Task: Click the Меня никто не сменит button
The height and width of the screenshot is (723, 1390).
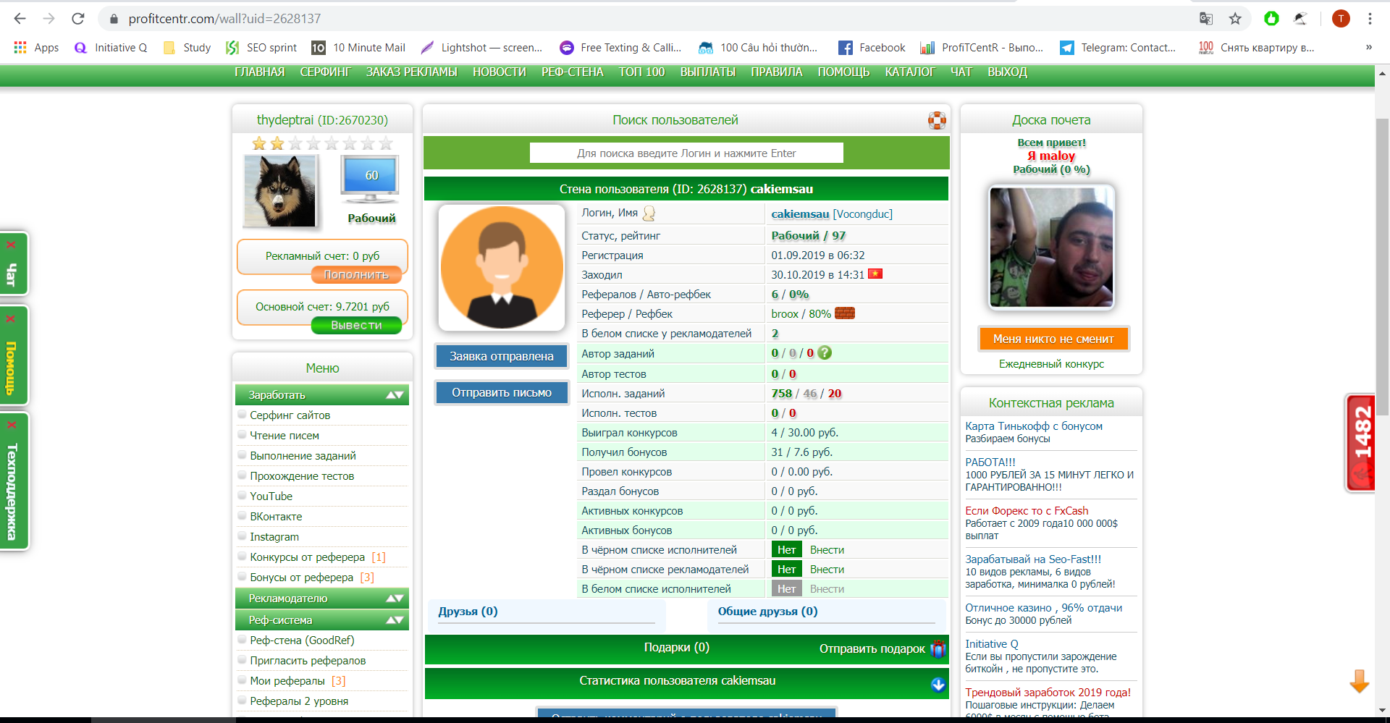Action: coord(1053,339)
